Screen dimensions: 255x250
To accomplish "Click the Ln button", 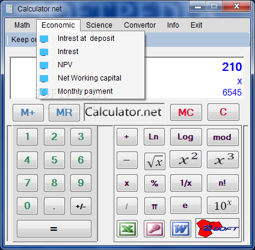I will [154, 136].
